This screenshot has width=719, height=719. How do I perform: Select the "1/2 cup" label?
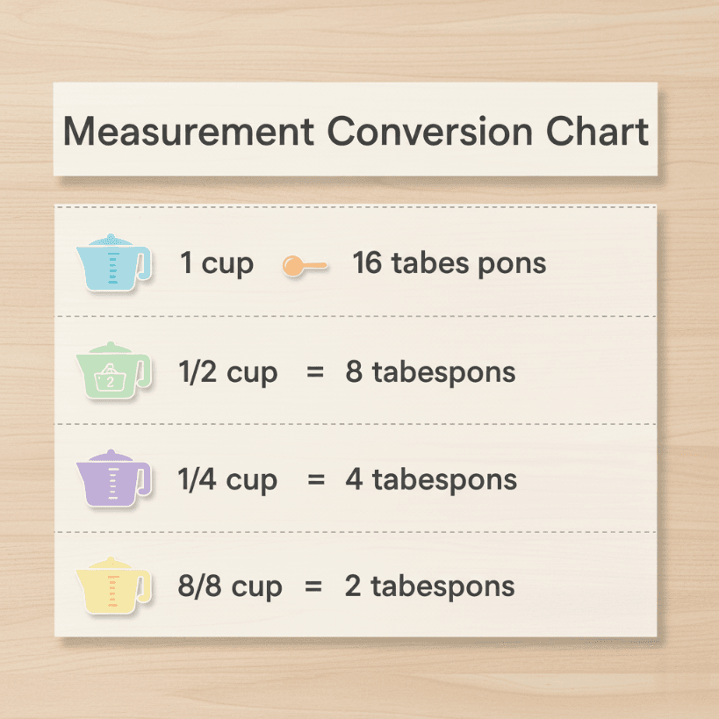click(x=227, y=372)
